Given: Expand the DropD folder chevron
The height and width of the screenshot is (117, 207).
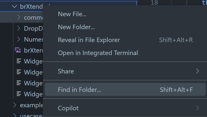Looking at the screenshot, I should (x=18, y=28).
